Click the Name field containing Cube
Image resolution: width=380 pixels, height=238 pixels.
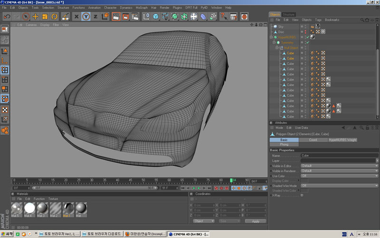[339, 156]
